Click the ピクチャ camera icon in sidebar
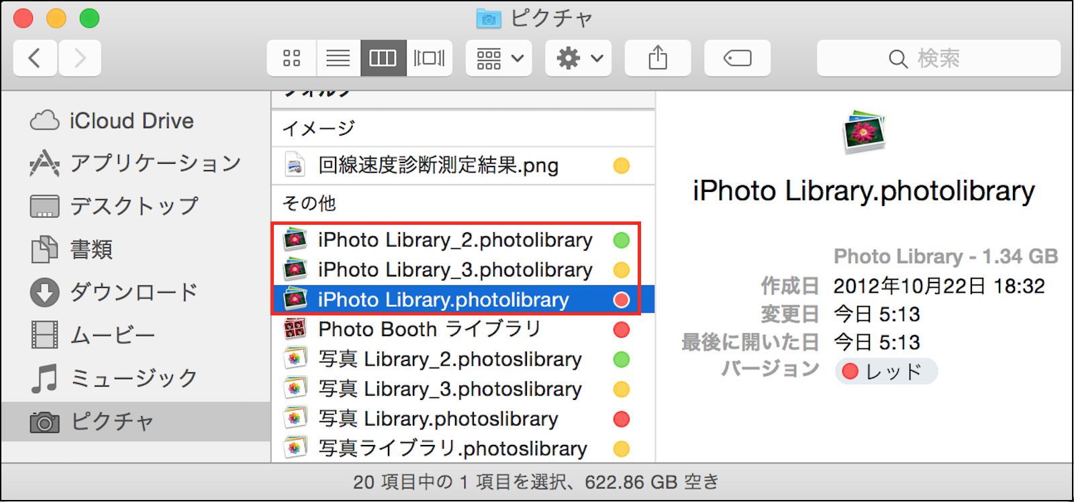 click(44, 423)
